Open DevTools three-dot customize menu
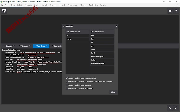Image resolution: width=180 pixels, height=112 pixels. 178,5
